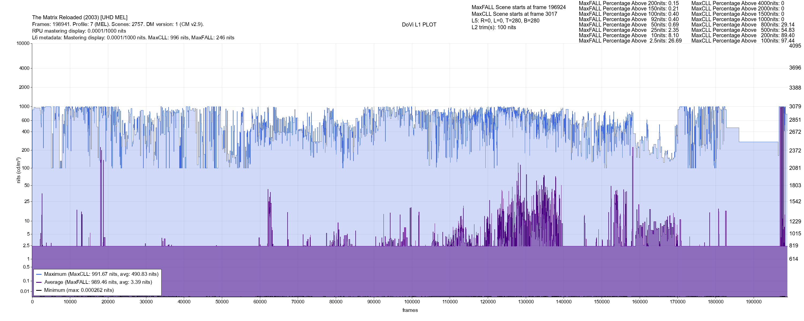Click the DoVi L1 PLOT title

coord(419,25)
